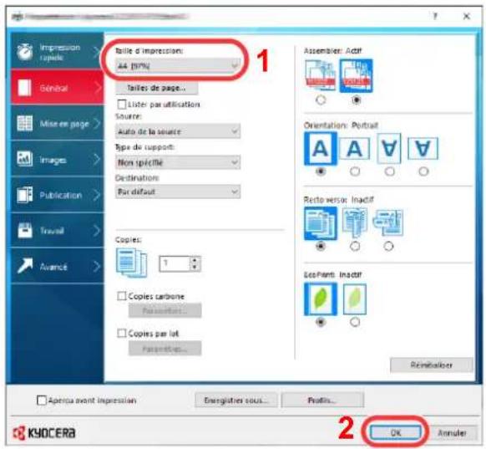Click the short-edge duplex icon
The image size is (486, 449).
[x=388, y=222]
